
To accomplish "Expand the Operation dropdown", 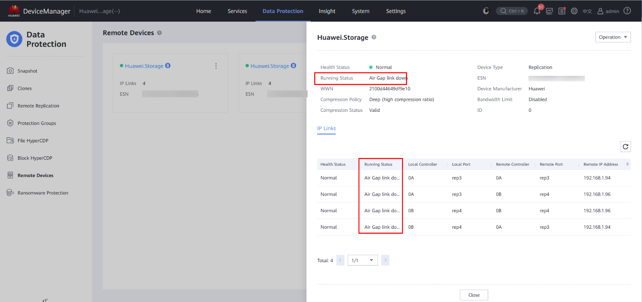I will 613,37.
